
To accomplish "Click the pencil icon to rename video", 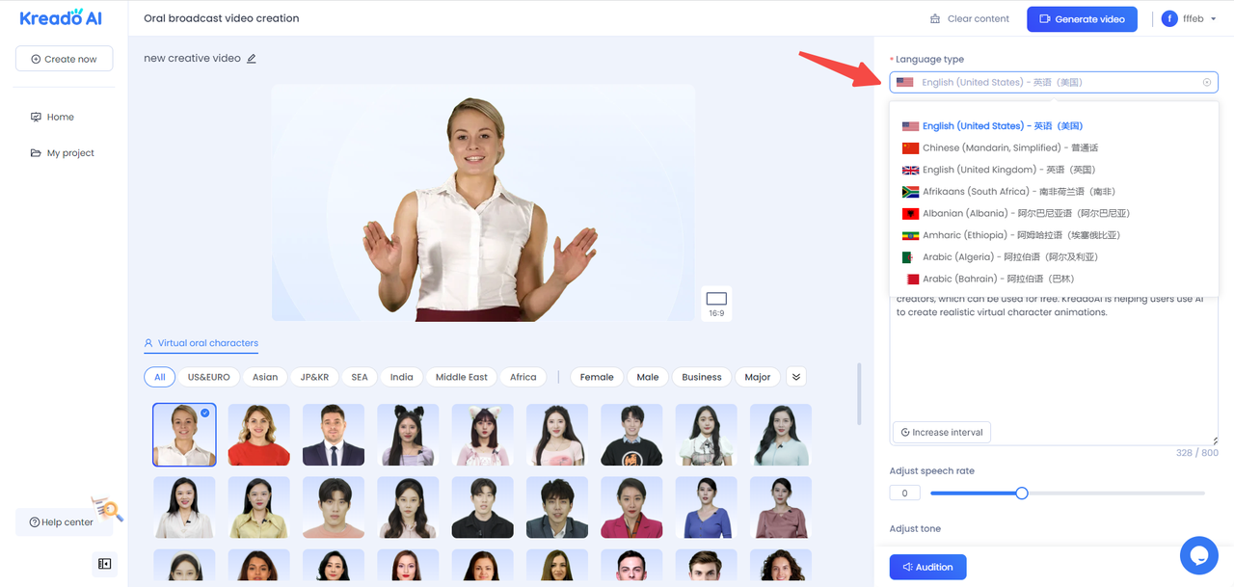I will click(x=252, y=59).
